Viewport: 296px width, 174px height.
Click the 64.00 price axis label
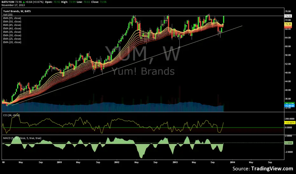point(288,38)
